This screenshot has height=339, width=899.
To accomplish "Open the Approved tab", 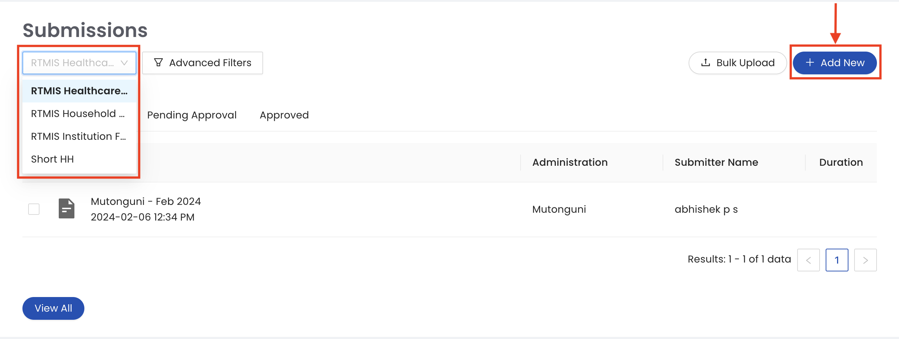I will click(x=284, y=115).
